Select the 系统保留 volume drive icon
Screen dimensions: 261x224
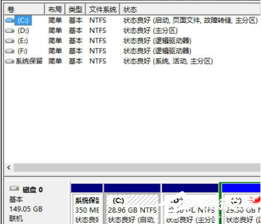[10, 61]
